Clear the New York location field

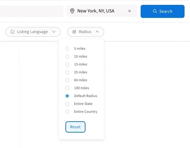click(x=129, y=11)
